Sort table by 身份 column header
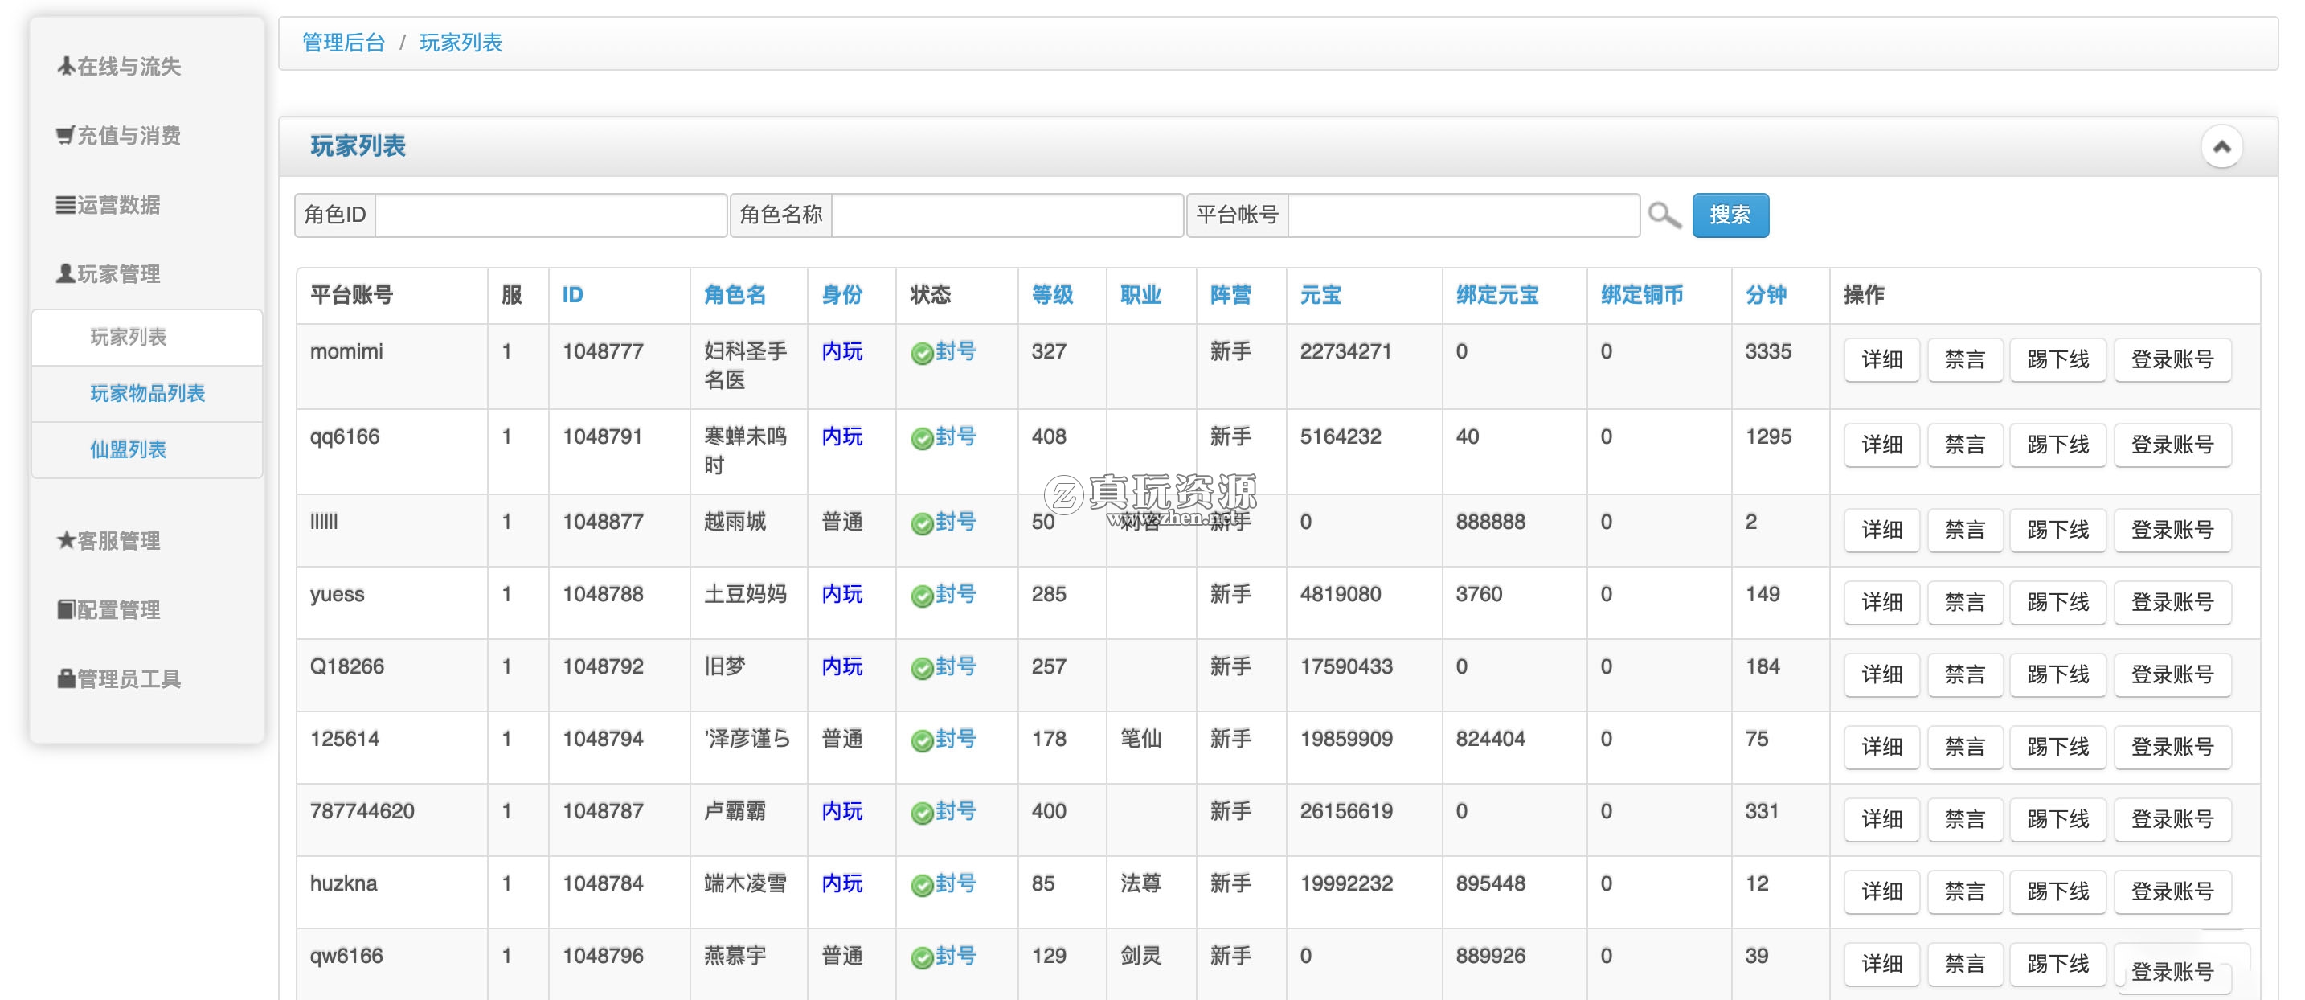Viewport: 2305px width, 1000px height. (842, 294)
